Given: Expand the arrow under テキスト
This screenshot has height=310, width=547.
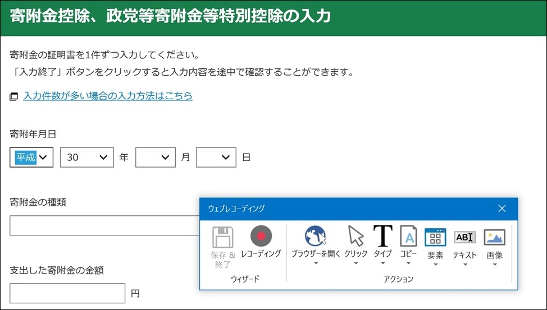Looking at the screenshot, I should (464, 265).
